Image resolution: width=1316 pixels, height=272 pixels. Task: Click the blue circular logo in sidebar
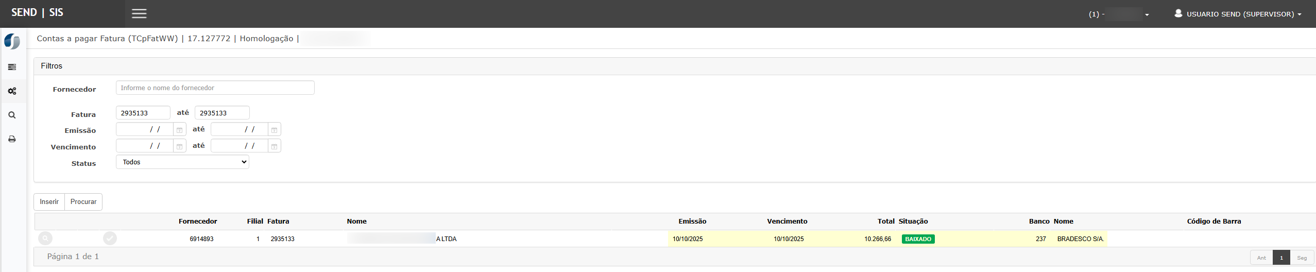pos(12,42)
